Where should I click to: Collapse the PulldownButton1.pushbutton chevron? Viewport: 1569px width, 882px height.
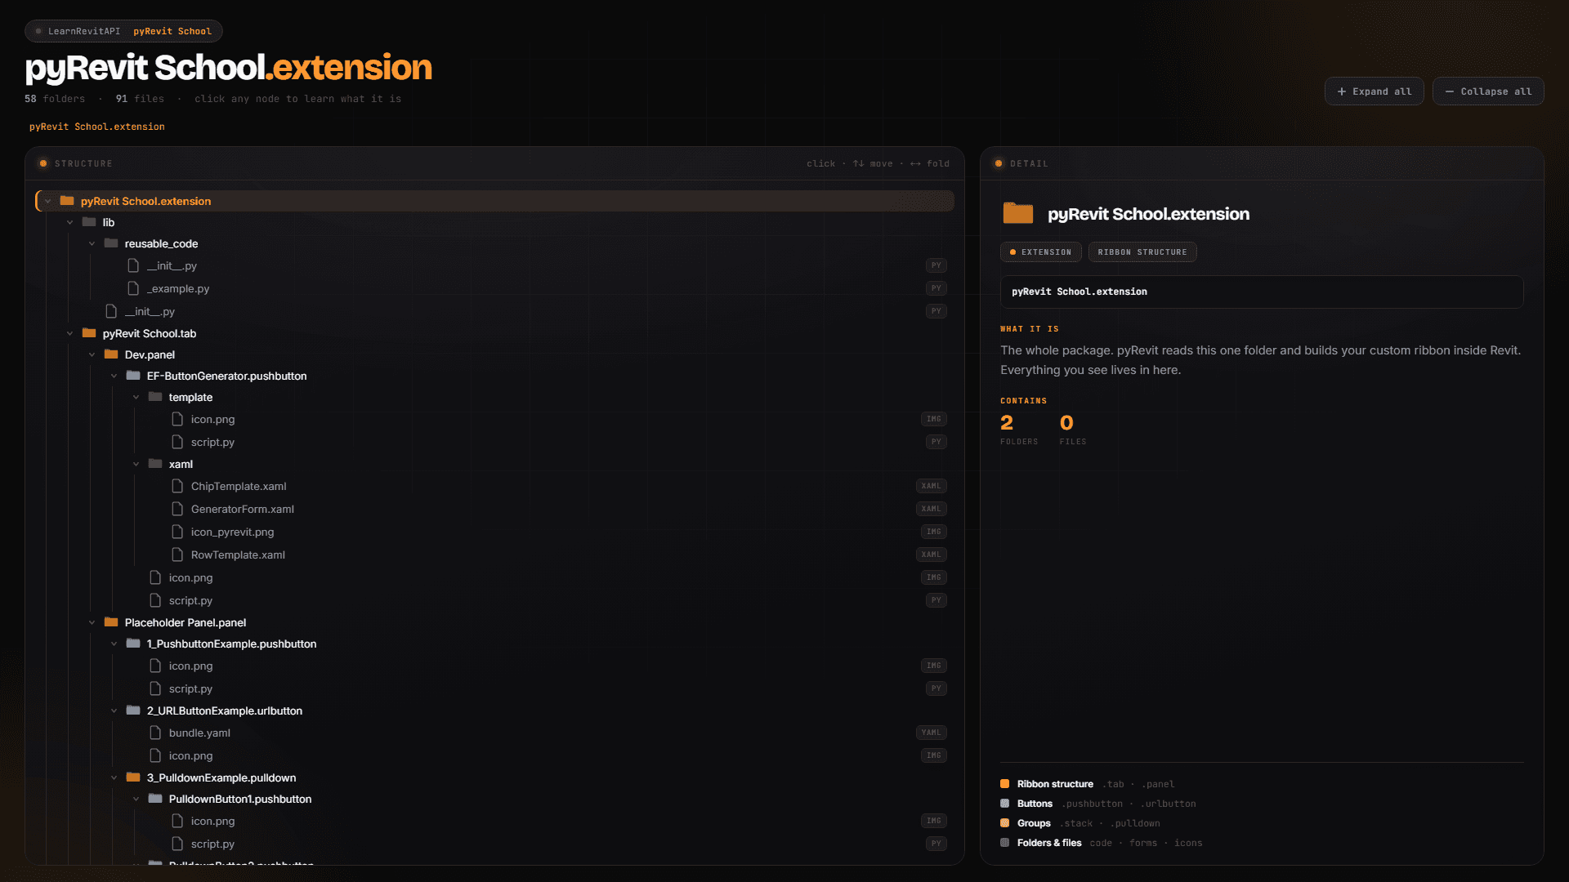[x=136, y=799]
